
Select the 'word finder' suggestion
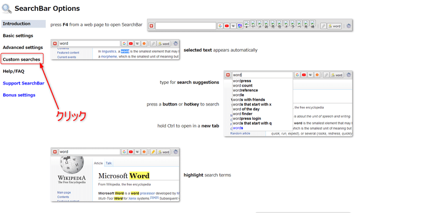(242, 113)
